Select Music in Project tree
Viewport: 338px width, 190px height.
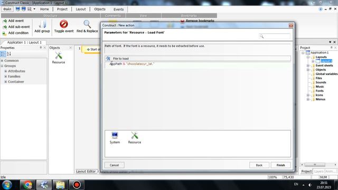[320, 87]
